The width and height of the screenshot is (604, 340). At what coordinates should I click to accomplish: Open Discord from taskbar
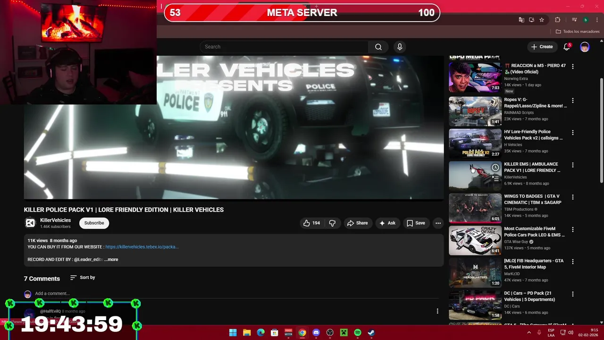coord(316,332)
